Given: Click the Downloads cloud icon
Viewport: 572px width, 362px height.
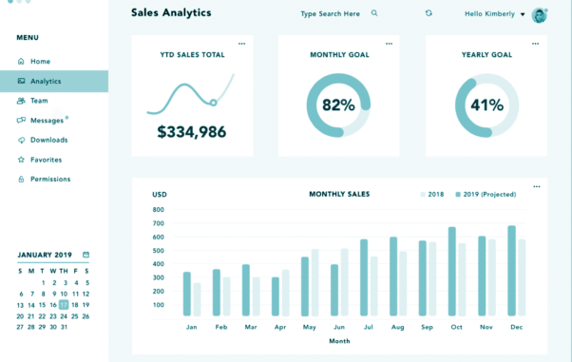Looking at the screenshot, I should click(21, 140).
